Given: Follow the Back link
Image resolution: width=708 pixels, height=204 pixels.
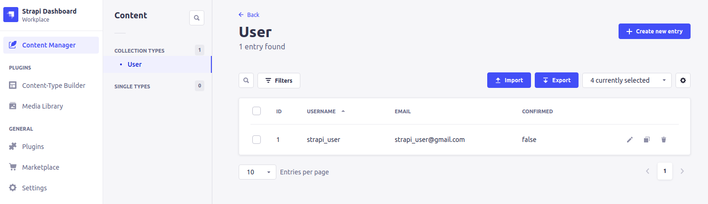Looking at the screenshot, I should pyautogui.click(x=249, y=15).
